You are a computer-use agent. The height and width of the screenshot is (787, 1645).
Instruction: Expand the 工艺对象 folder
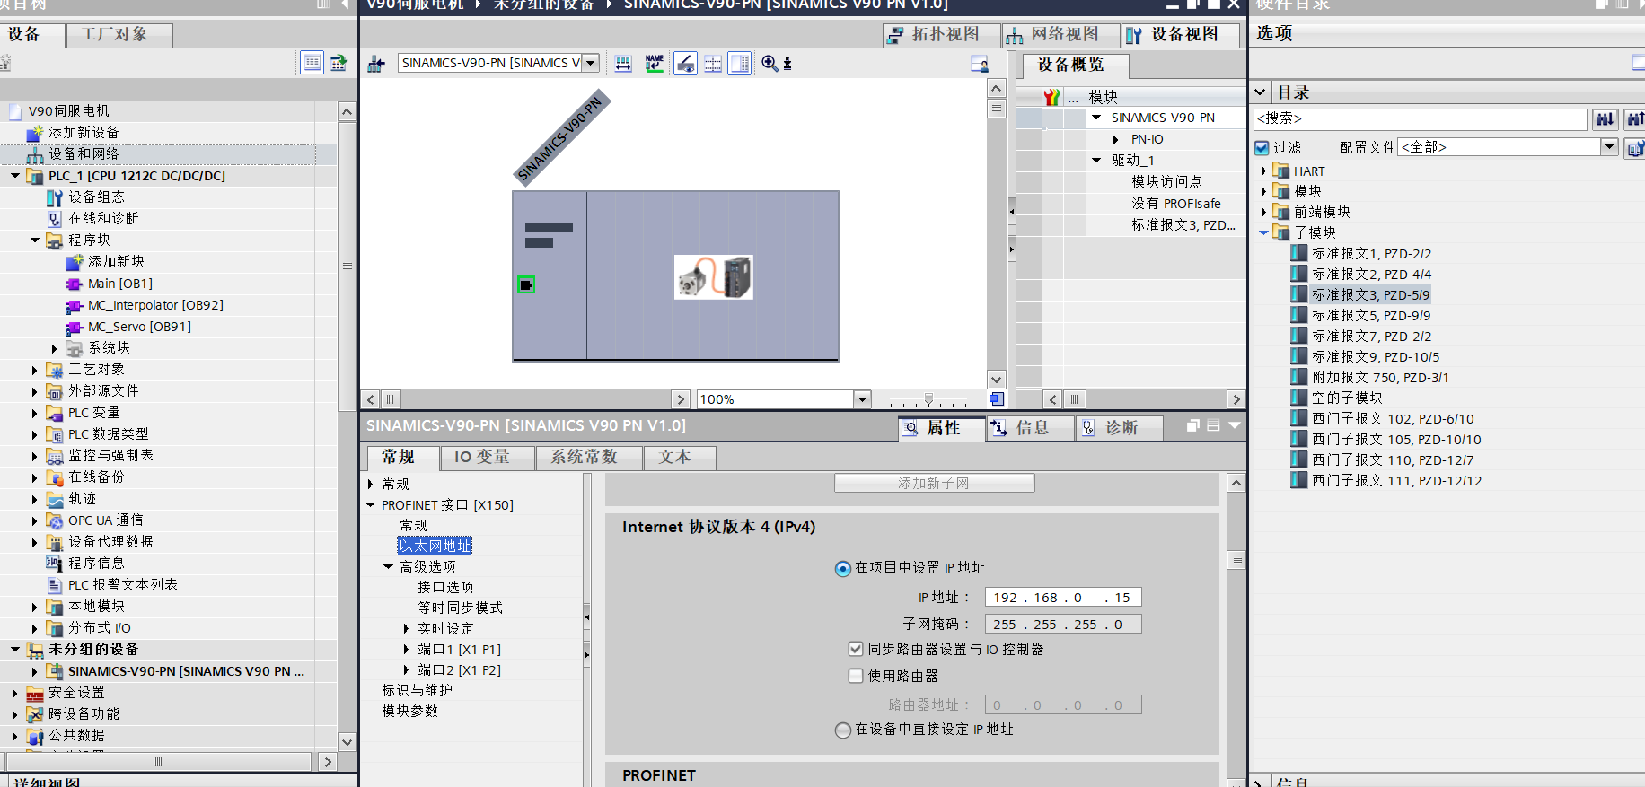(35, 370)
